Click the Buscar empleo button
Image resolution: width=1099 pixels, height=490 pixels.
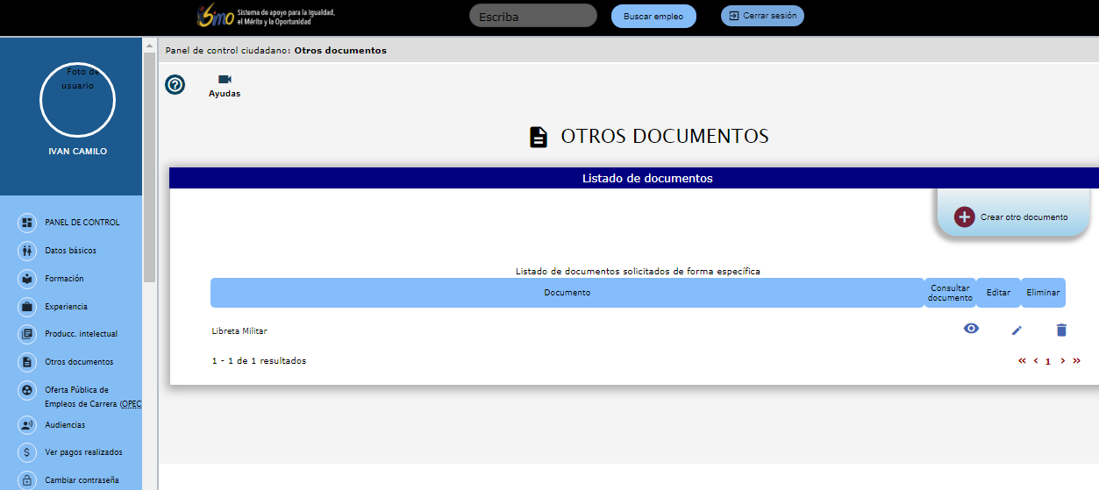pyautogui.click(x=653, y=17)
